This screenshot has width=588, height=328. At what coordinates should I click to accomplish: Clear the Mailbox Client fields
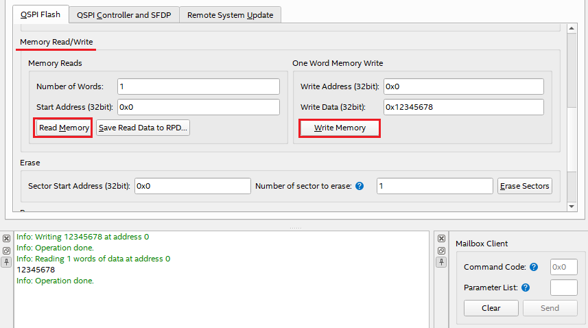pos(491,308)
